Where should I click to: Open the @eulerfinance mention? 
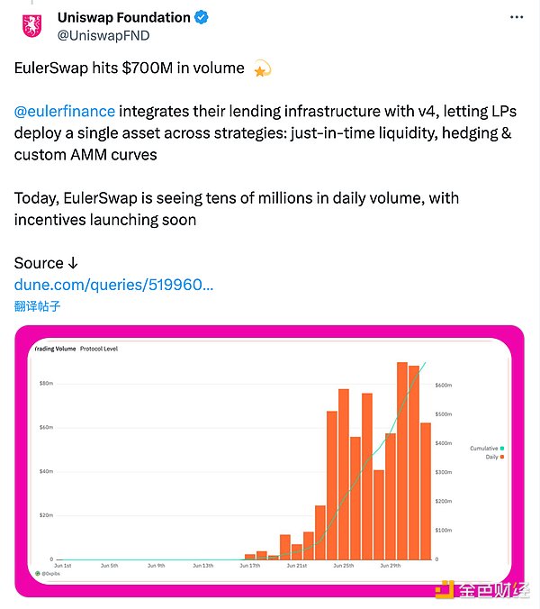point(64,112)
